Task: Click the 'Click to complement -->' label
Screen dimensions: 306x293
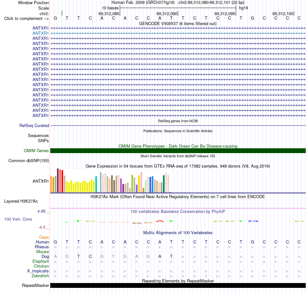Action: 26,19
